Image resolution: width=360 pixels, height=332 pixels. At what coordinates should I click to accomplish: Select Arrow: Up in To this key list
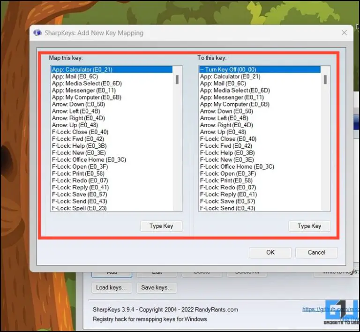[x=260, y=132]
